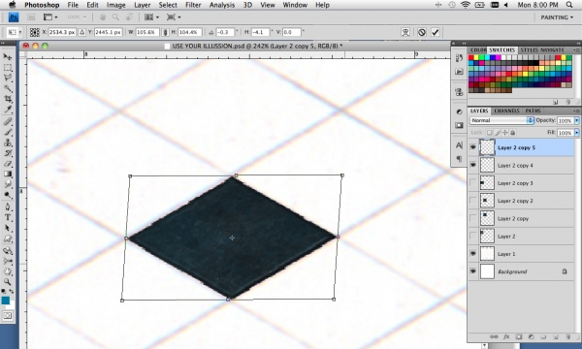Select the Lasso tool
Screen dimensions: 582x349
tap(8, 78)
